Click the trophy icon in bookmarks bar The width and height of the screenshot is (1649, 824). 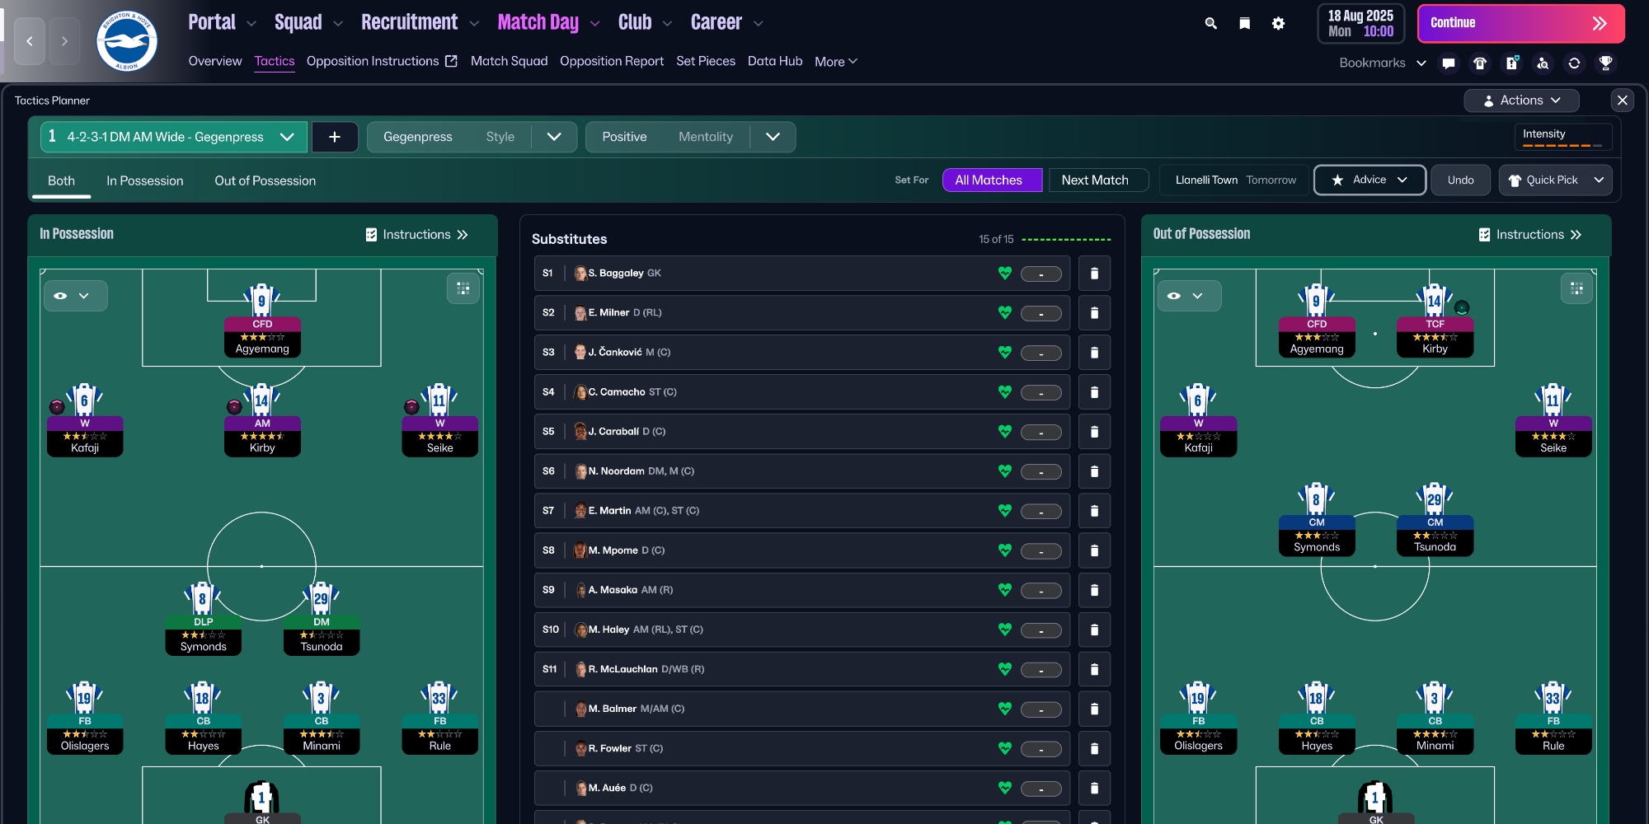[x=1605, y=63]
